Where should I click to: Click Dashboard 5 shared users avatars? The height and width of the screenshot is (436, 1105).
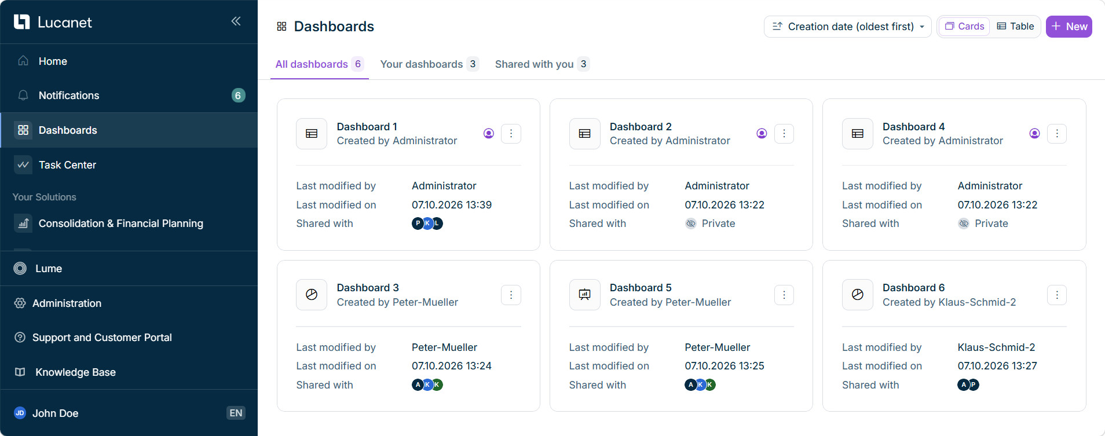point(700,385)
